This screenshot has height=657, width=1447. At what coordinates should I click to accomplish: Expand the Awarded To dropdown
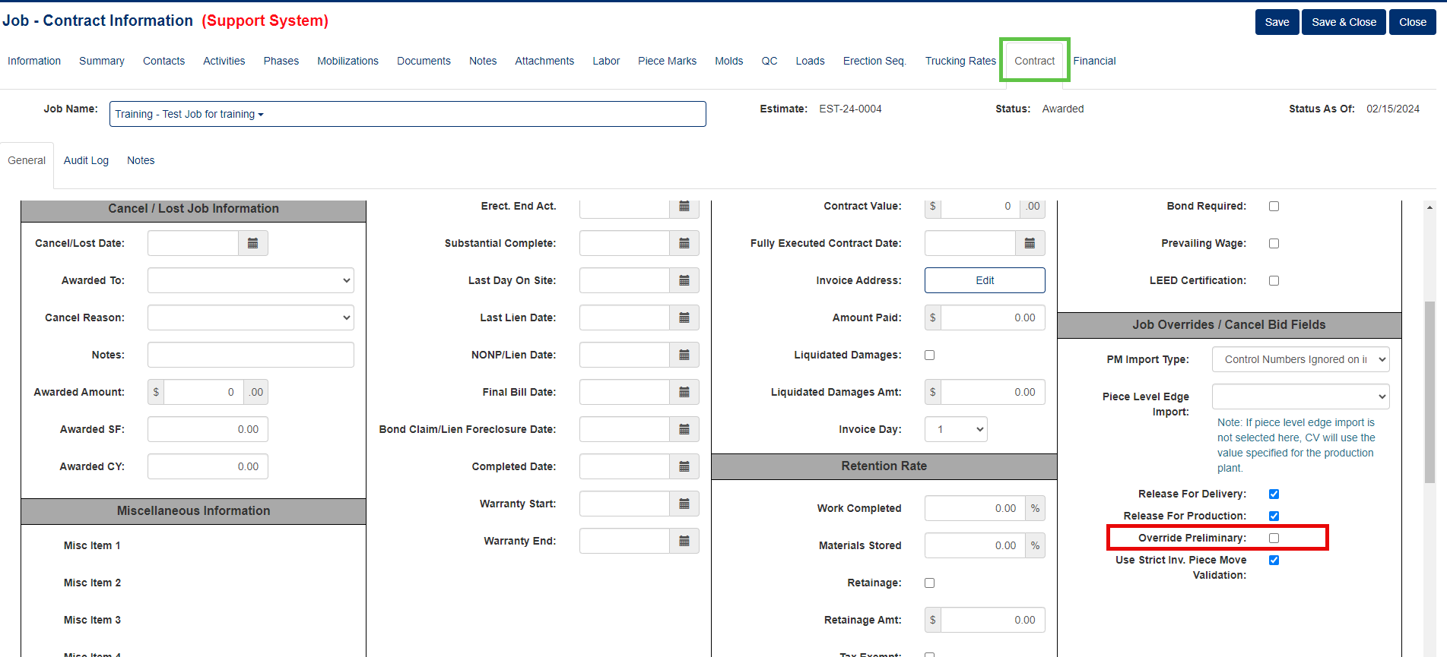[251, 280]
